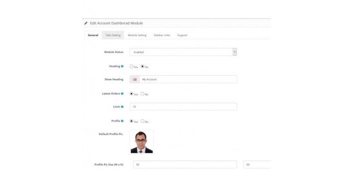
Task: Click the language flag icon in Show Heading
Action: coord(135,79)
